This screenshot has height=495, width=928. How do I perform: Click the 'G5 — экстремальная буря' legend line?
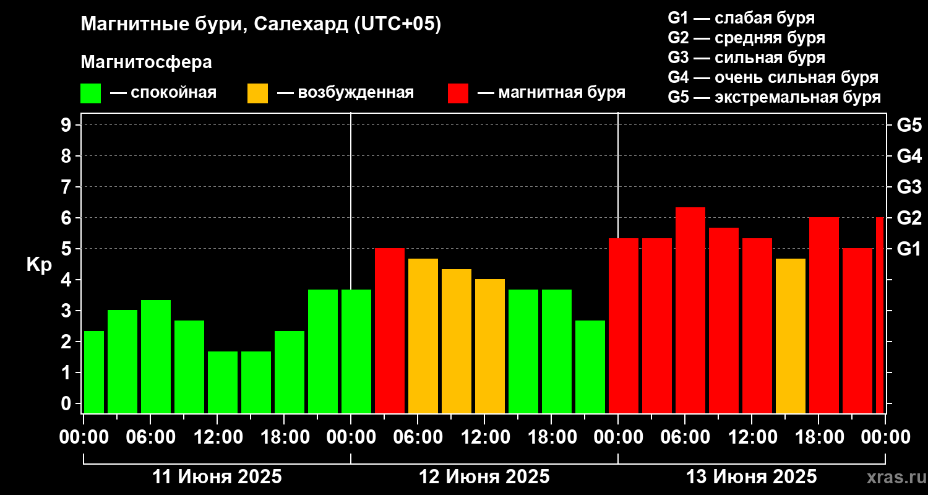click(775, 97)
